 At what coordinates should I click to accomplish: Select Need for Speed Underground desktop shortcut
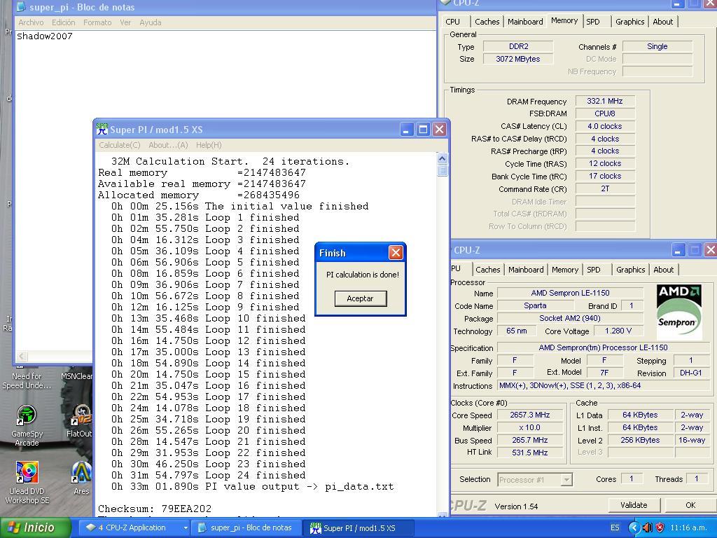coord(27,380)
